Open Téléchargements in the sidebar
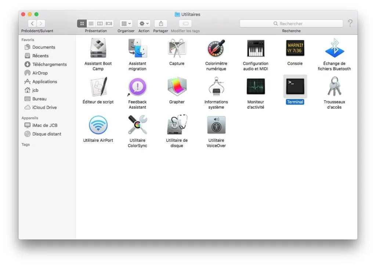Screen dimensions: 376x266 46,65
